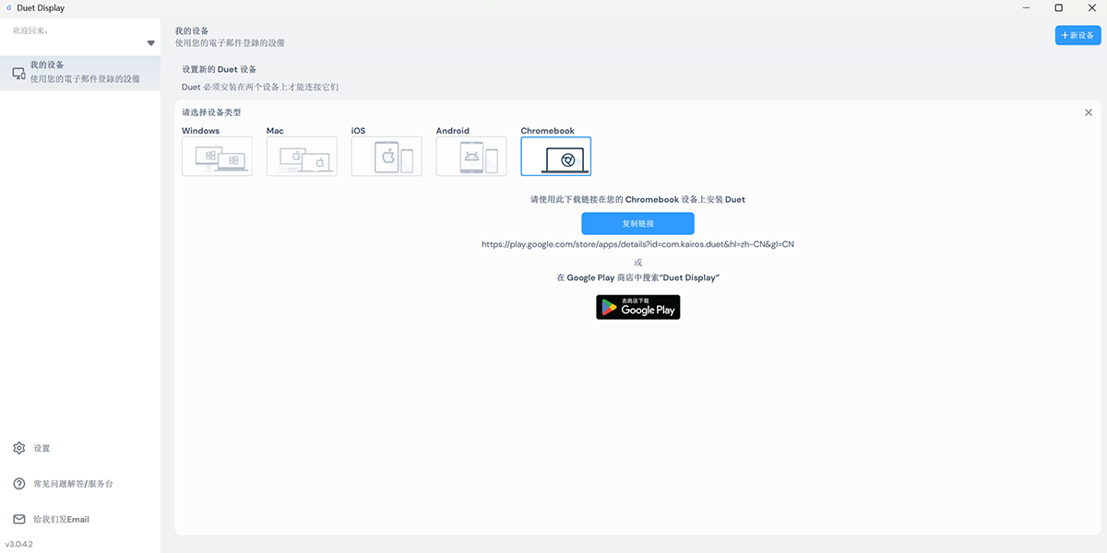Choose the Android device type icon

click(x=471, y=156)
